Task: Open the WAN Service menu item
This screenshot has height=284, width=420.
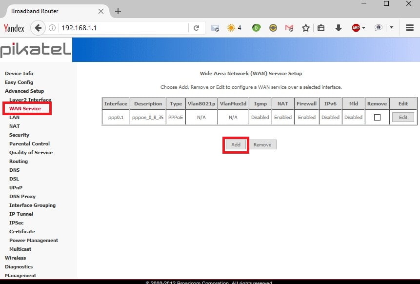Action: click(x=25, y=109)
